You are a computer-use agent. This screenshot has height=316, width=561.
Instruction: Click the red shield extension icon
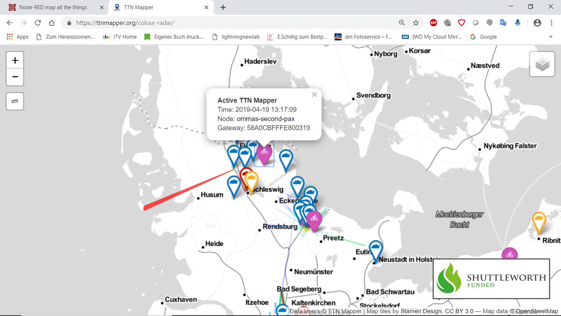point(461,22)
